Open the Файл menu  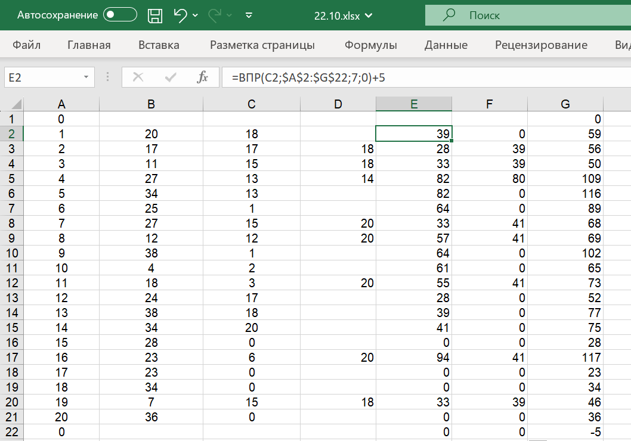tap(26, 45)
